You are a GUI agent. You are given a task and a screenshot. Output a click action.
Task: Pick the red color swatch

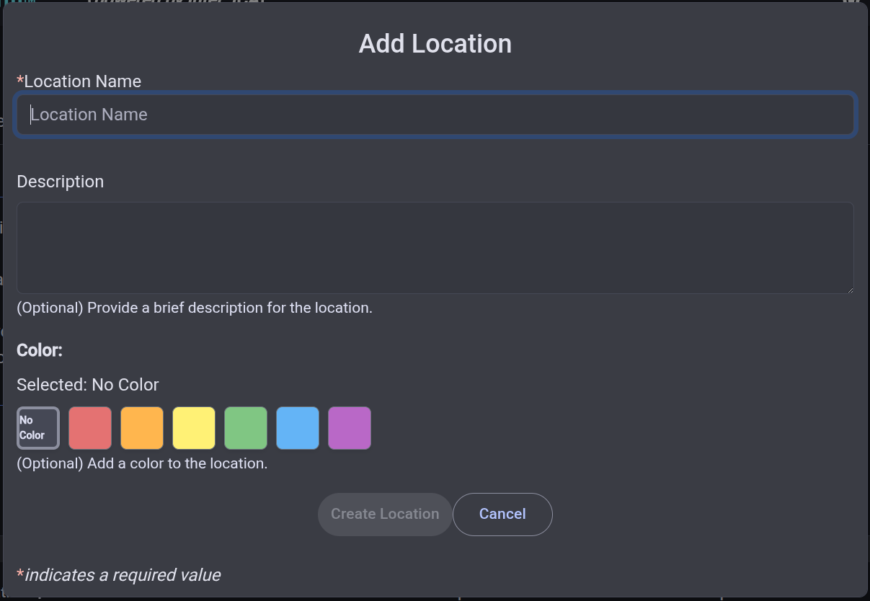[90, 428]
